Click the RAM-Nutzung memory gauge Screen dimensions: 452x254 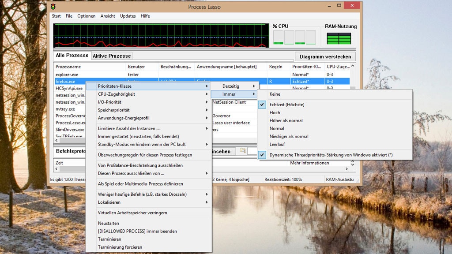tap(339, 38)
